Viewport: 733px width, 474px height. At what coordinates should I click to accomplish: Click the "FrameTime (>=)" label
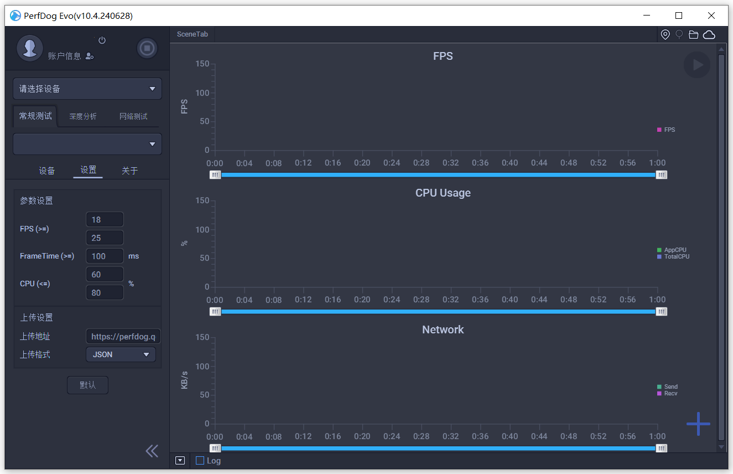tap(47, 256)
